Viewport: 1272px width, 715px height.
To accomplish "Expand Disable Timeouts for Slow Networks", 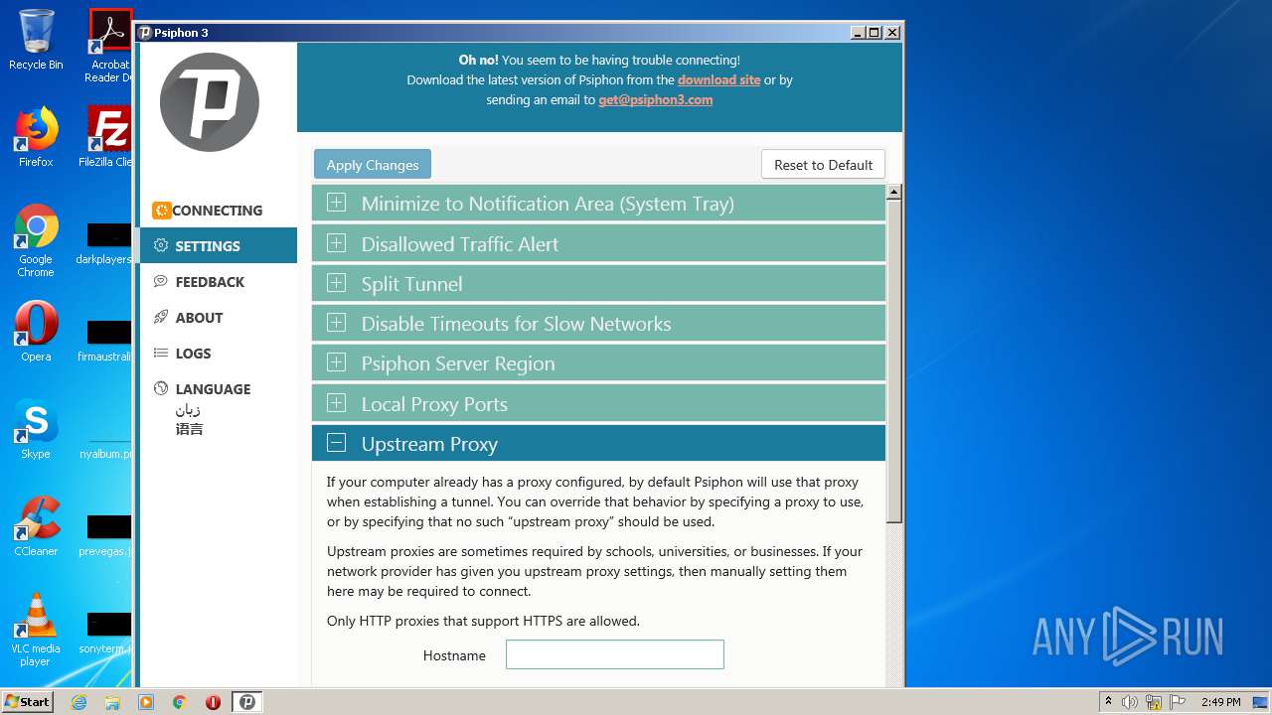I will click(x=598, y=324).
